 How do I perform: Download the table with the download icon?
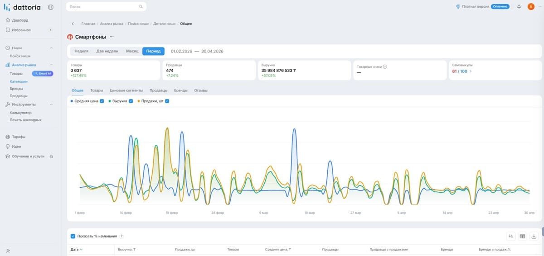[x=534, y=236]
